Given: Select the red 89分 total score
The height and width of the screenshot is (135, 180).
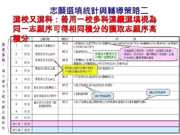Looking at the screenshot, I should (65, 52).
